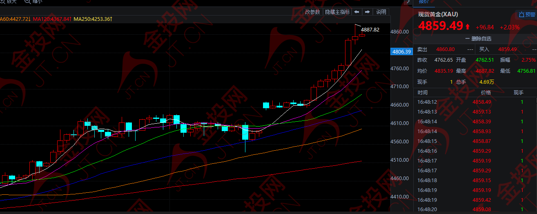Click the 4710.00 price axis label

coord(399,87)
